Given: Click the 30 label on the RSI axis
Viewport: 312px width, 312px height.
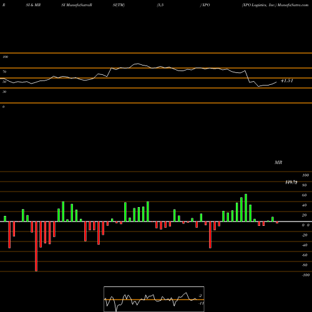Looking at the screenshot, I should tap(4, 92).
